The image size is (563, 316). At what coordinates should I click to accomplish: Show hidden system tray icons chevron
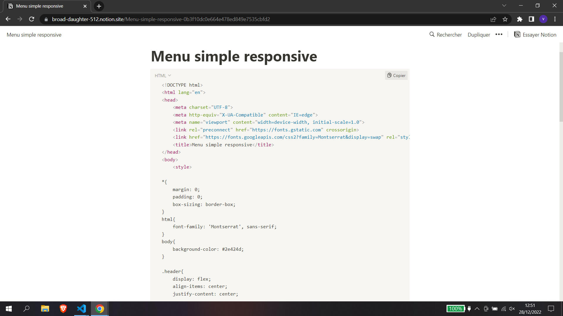coord(477,308)
